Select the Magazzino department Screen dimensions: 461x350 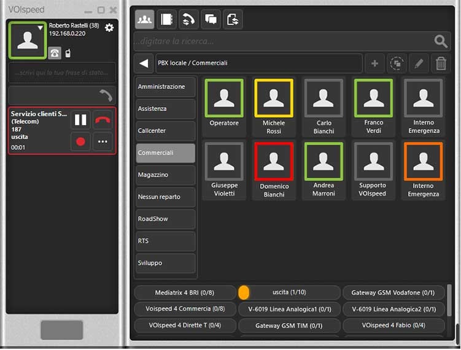coord(166,175)
